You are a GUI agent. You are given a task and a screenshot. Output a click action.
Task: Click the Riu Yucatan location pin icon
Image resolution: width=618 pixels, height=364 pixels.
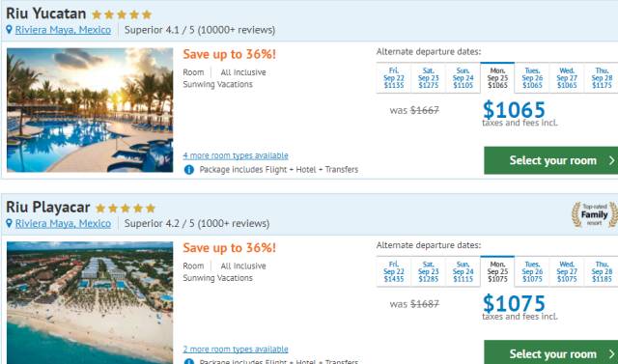click(9, 30)
